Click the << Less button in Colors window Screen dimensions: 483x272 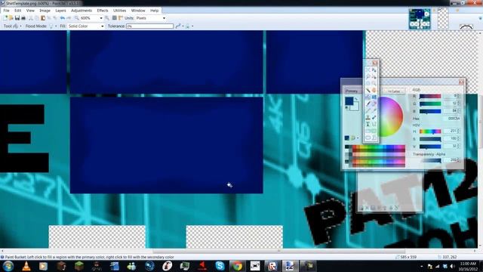tap(394, 91)
